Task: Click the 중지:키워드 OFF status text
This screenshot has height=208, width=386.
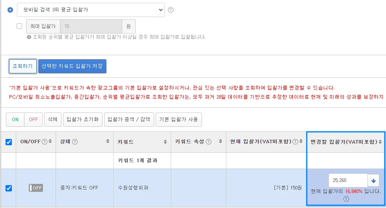Action: 79,188
